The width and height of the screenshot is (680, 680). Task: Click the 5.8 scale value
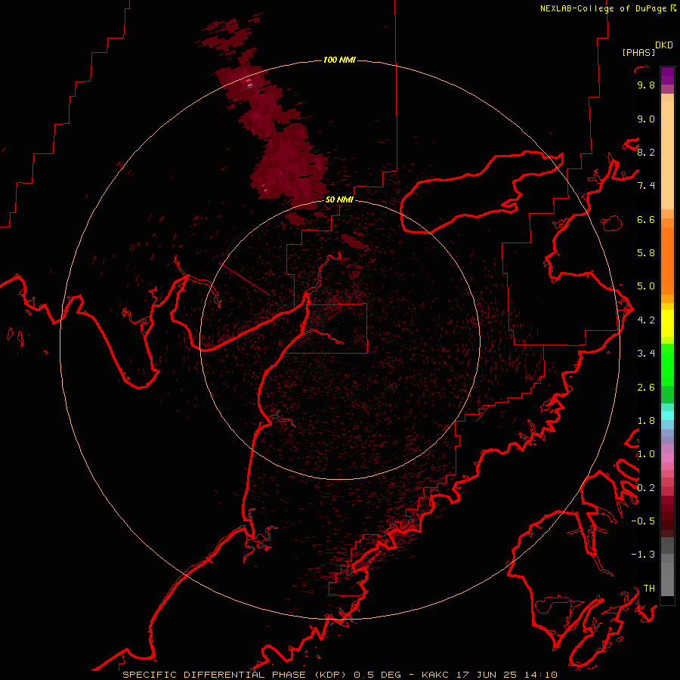point(646,253)
